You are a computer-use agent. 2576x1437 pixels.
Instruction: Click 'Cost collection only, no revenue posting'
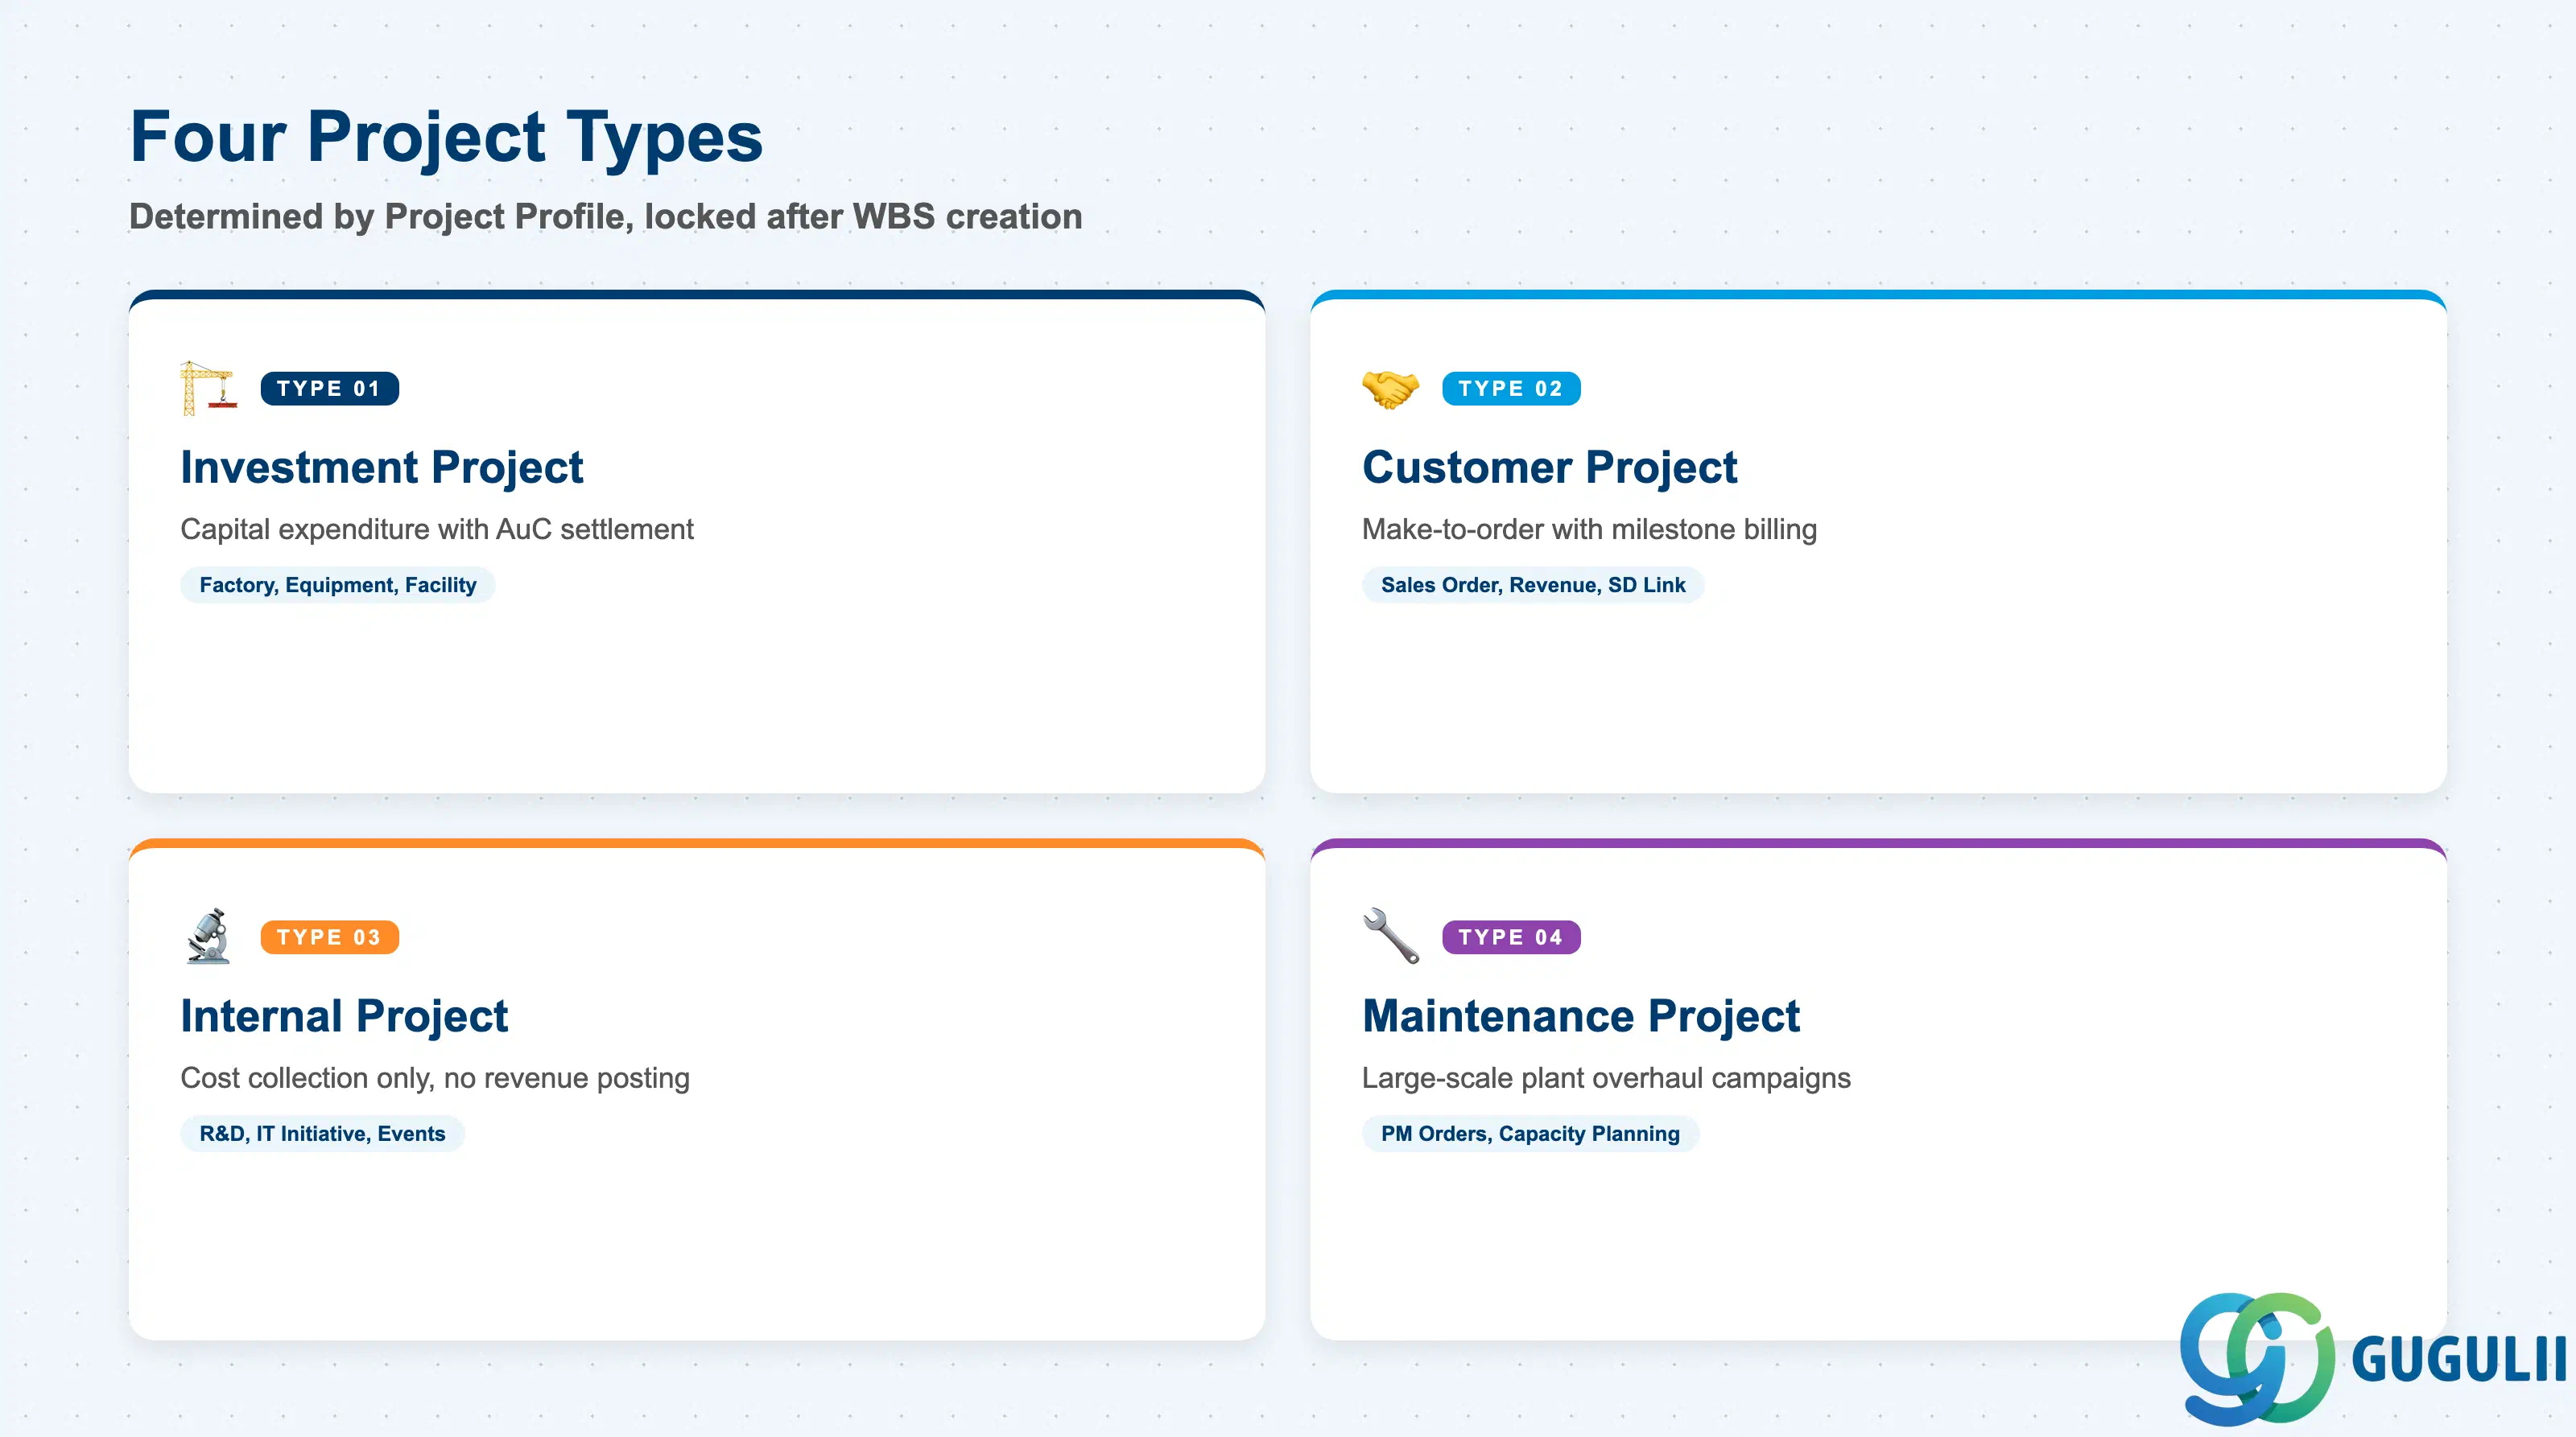(435, 1077)
